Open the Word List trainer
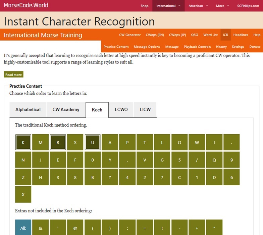263x235 pixels. (x=211, y=35)
